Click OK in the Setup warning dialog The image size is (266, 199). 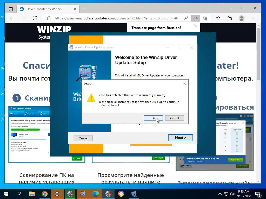(153, 118)
